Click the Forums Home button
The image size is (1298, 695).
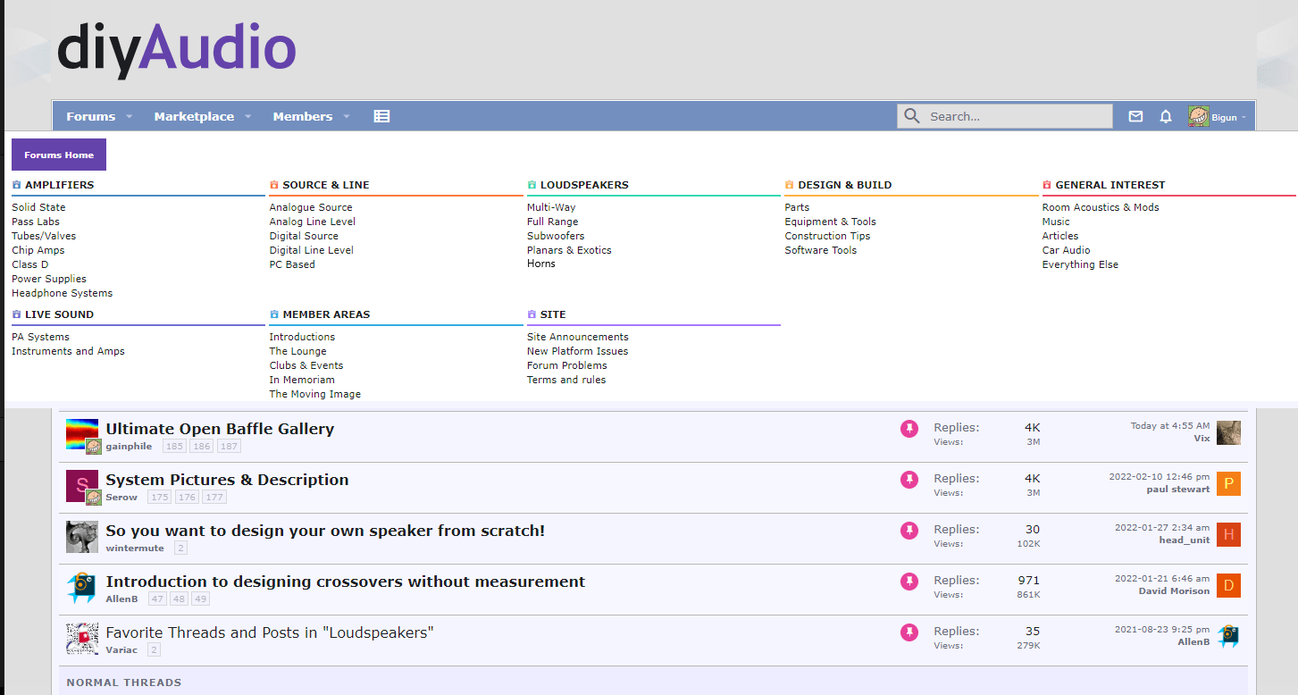[x=59, y=155]
